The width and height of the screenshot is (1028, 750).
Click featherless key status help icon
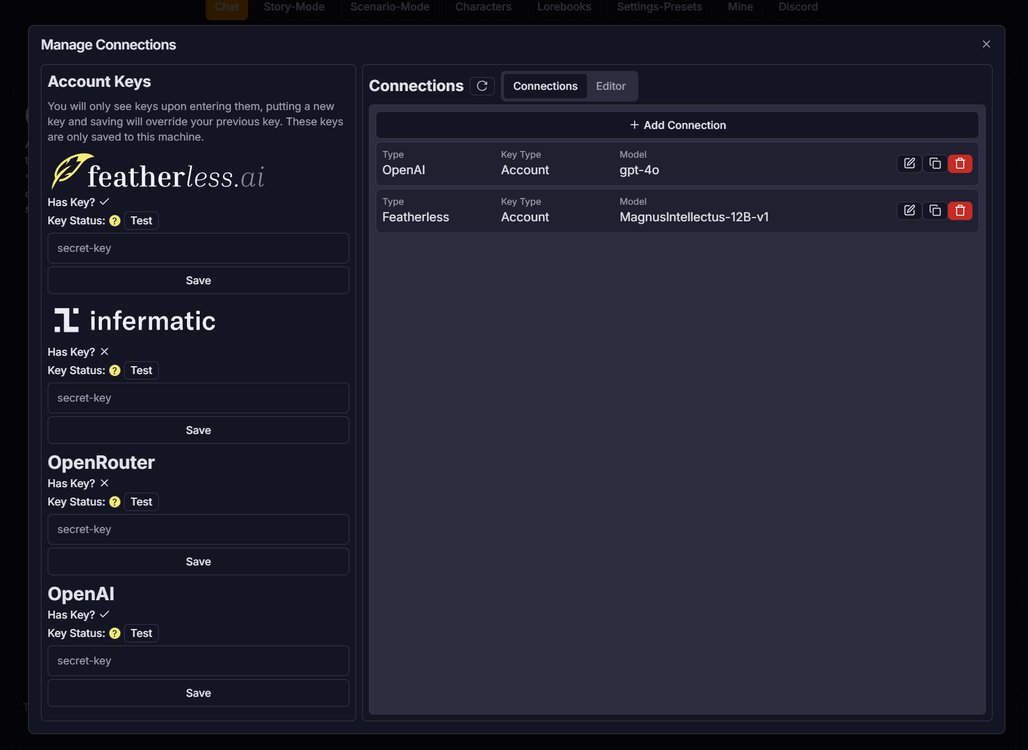(x=115, y=221)
